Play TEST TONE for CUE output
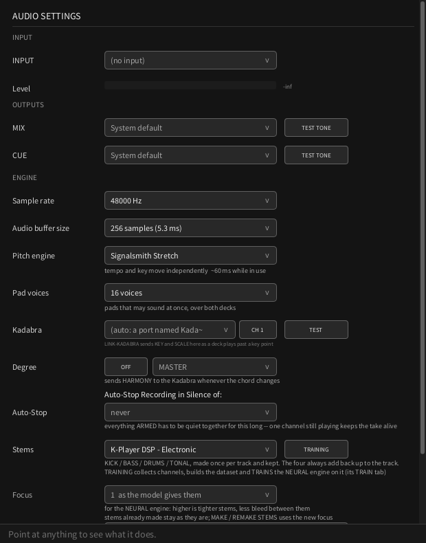This screenshot has height=543, width=426. (316, 155)
